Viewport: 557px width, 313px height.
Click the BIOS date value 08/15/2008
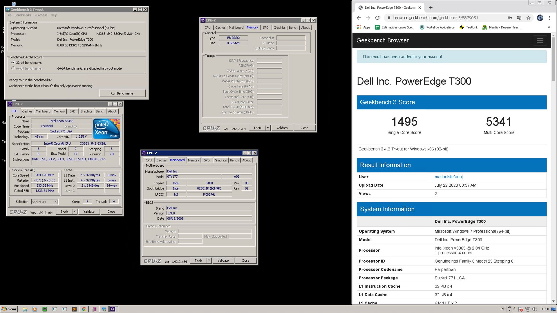tap(209, 219)
